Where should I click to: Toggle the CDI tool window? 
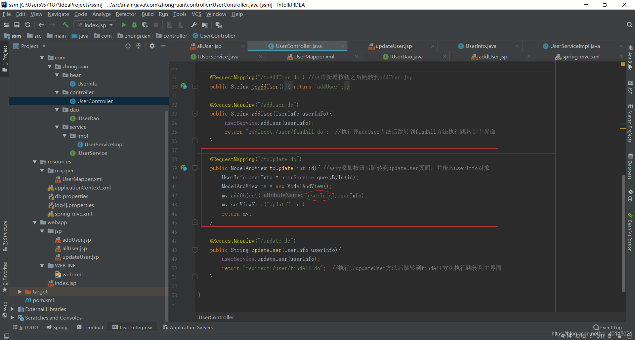[630, 196]
